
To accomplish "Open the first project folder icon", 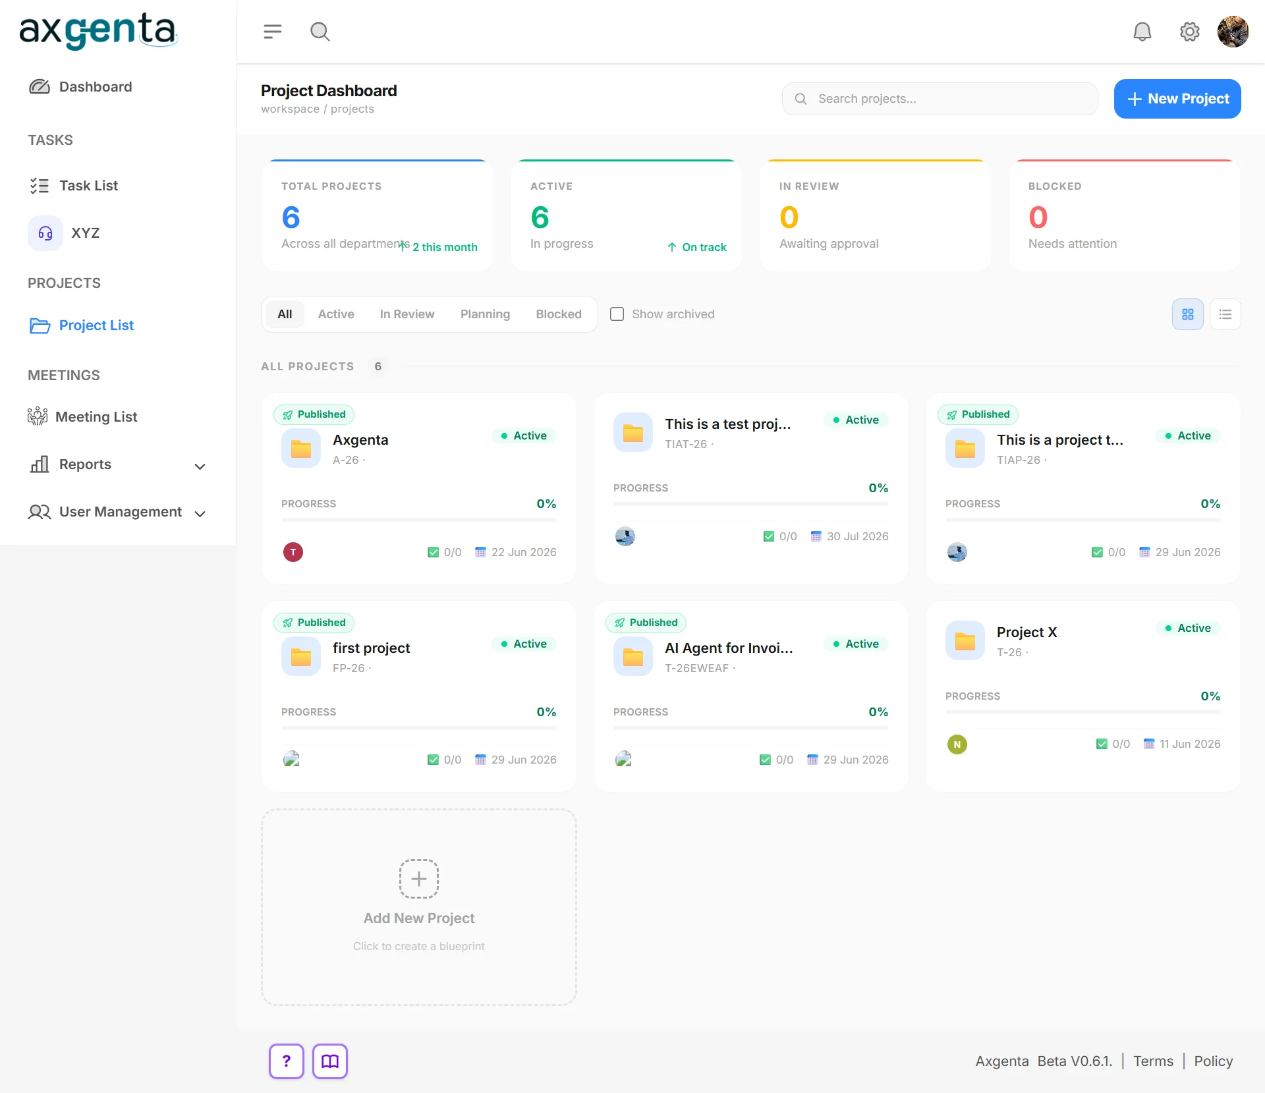I will tap(301, 657).
